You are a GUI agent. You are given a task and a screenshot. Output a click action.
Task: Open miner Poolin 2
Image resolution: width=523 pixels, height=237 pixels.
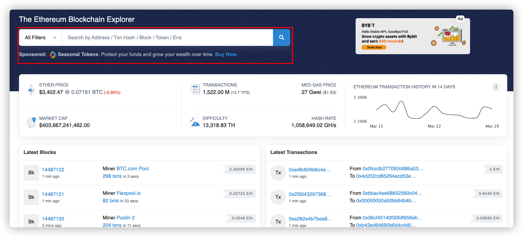point(126,218)
